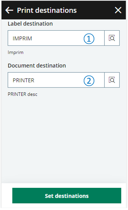Select the IMPRIM text value
The image size is (128, 210).
tap(22, 39)
